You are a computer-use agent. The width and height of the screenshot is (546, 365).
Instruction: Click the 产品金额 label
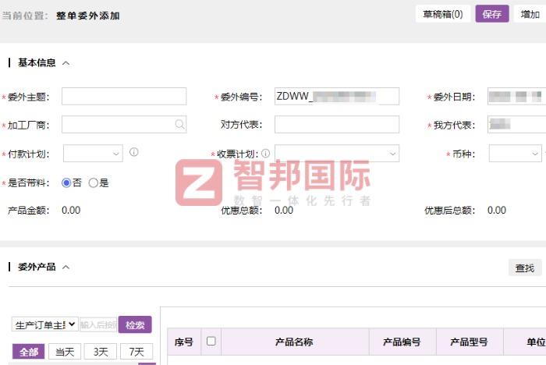[29, 211]
